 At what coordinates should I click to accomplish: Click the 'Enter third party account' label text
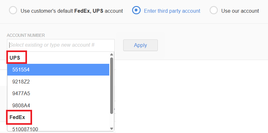[172, 11]
